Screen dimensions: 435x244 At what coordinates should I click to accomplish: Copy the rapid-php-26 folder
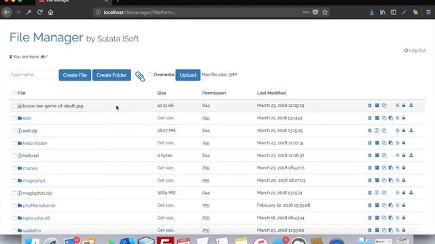[384, 218]
